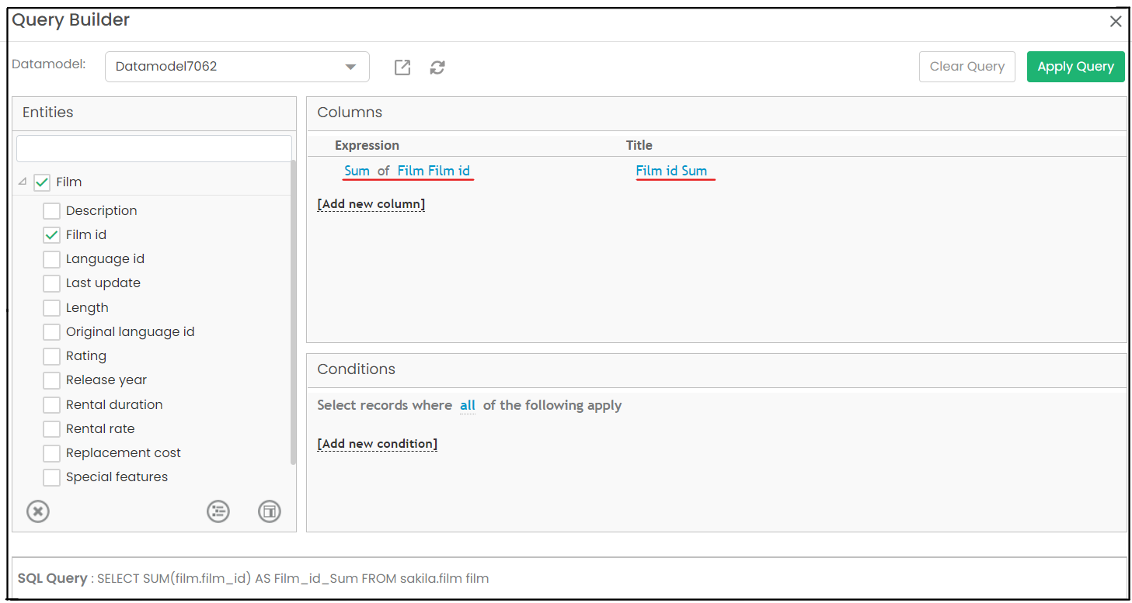
Task: Click the Film entity label
Action: (x=69, y=182)
